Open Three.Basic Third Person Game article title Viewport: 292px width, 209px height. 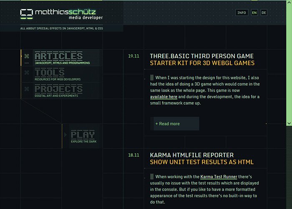tap(201, 56)
